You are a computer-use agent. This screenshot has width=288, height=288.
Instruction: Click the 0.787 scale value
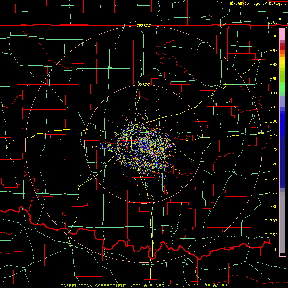click(x=271, y=93)
